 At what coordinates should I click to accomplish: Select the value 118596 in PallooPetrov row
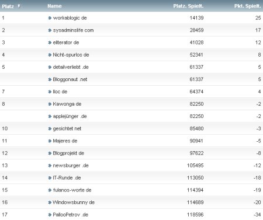click(x=195, y=215)
